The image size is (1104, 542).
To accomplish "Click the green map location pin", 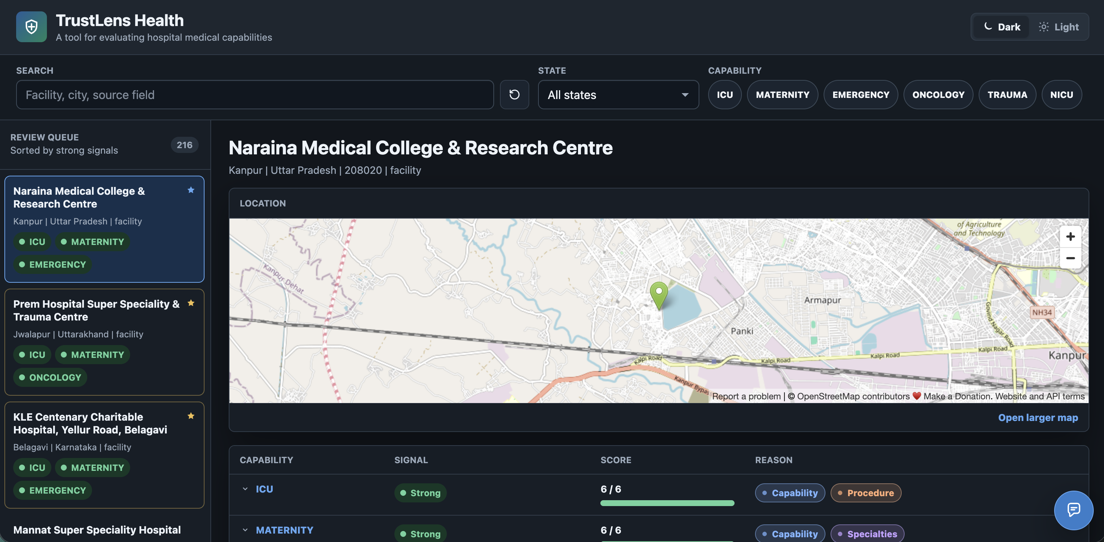I will pyautogui.click(x=659, y=296).
